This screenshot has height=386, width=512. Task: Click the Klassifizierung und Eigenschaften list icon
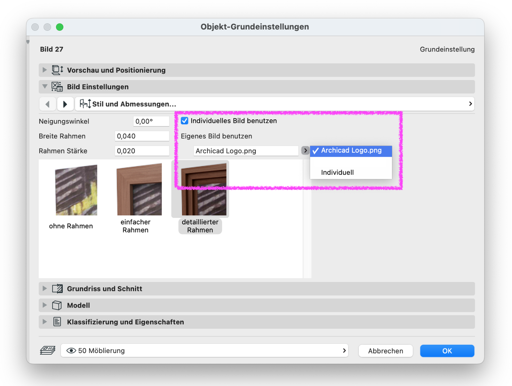click(x=57, y=322)
